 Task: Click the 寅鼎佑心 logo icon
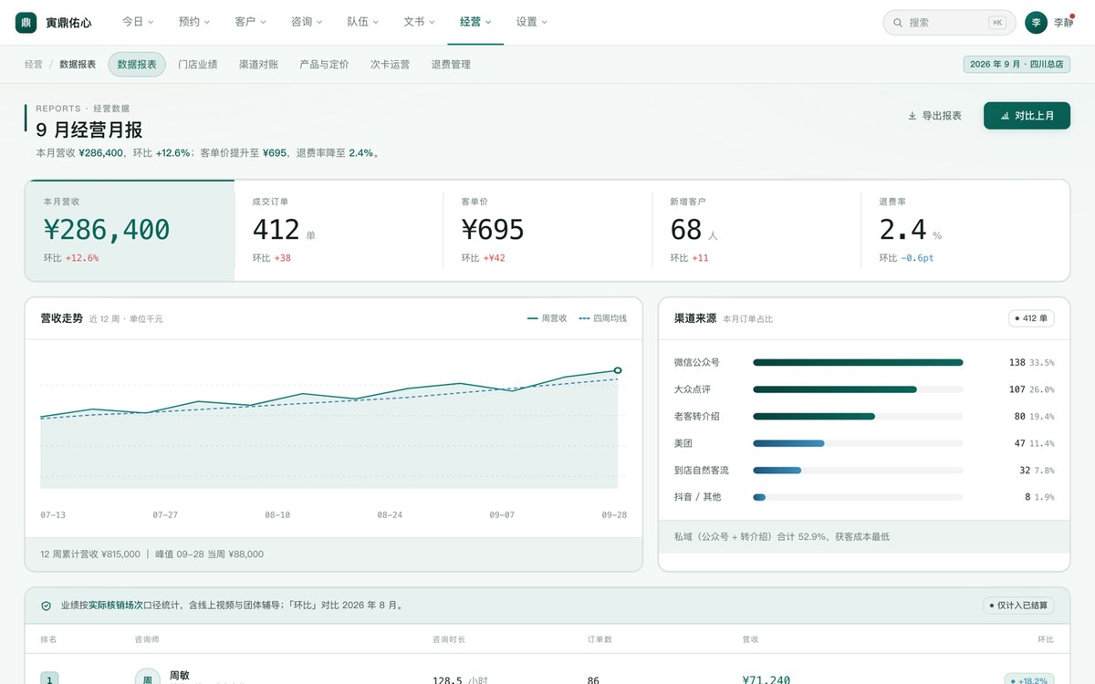pyautogui.click(x=26, y=22)
